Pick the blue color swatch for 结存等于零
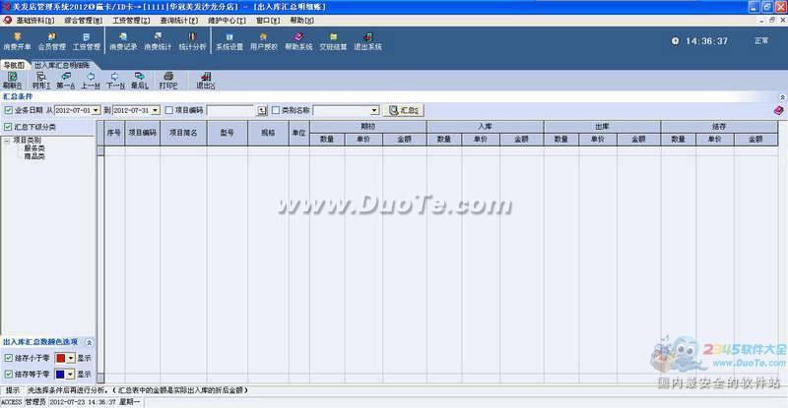 (x=61, y=375)
